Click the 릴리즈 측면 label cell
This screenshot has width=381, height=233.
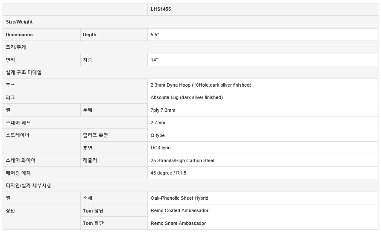(x=114, y=135)
